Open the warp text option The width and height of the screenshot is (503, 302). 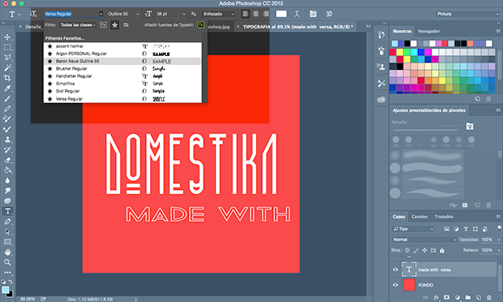(x=298, y=14)
